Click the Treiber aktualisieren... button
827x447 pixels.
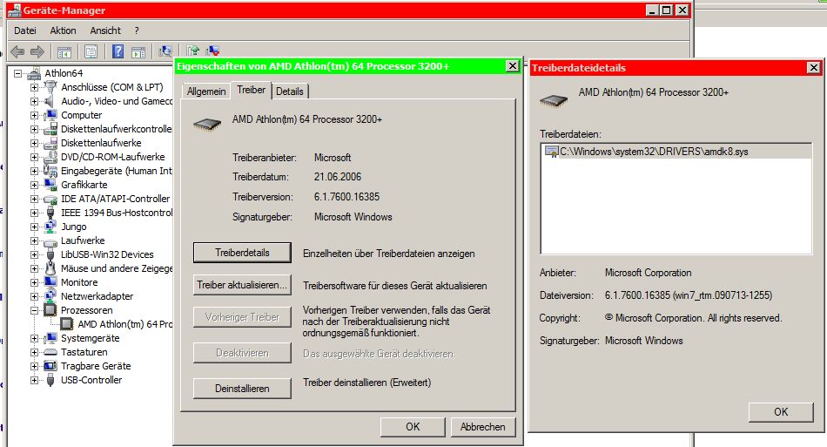click(x=242, y=285)
